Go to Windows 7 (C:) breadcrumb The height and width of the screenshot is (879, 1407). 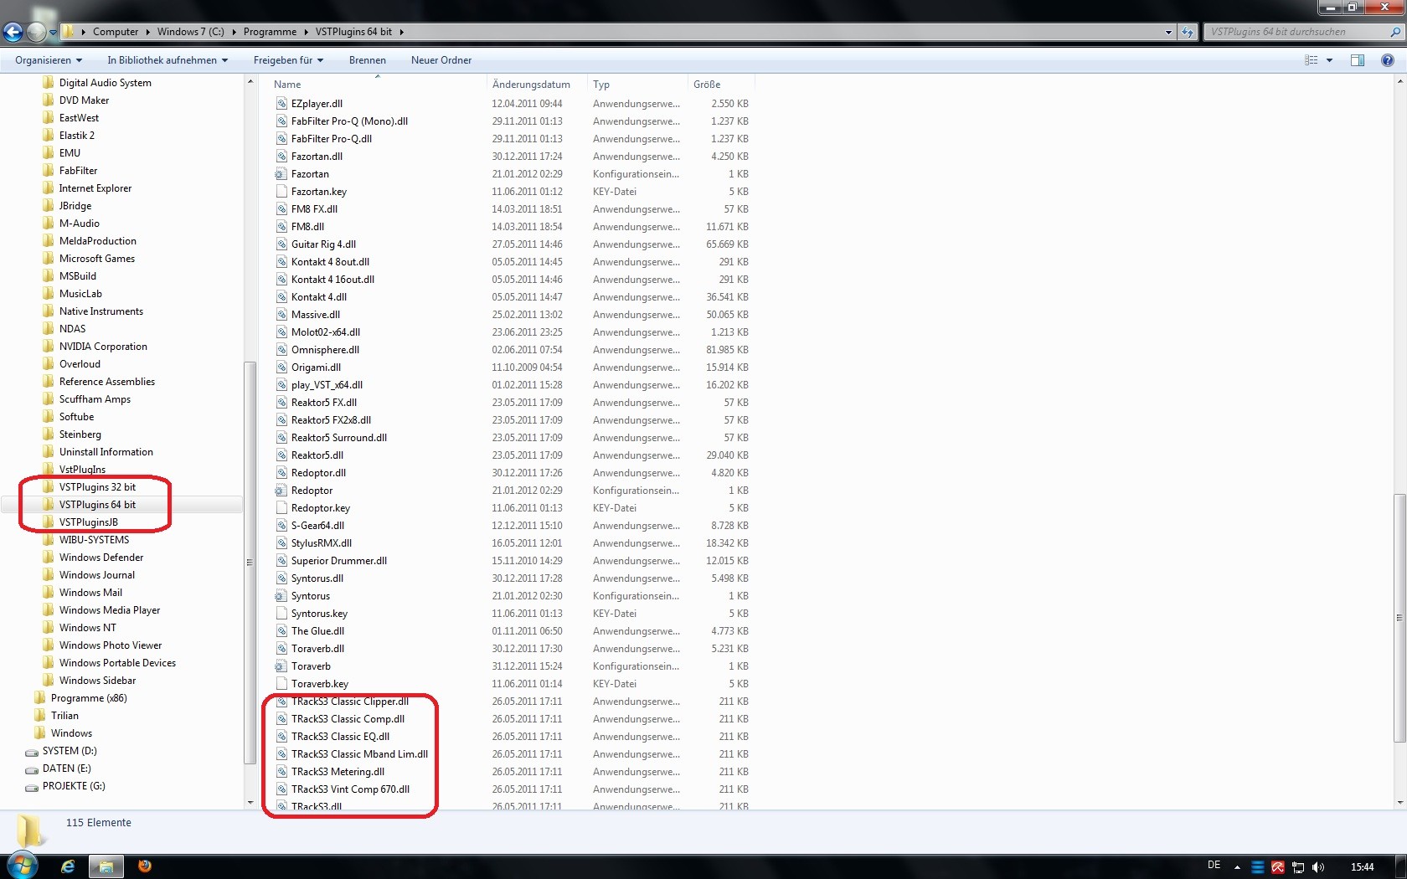[x=190, y=32]
